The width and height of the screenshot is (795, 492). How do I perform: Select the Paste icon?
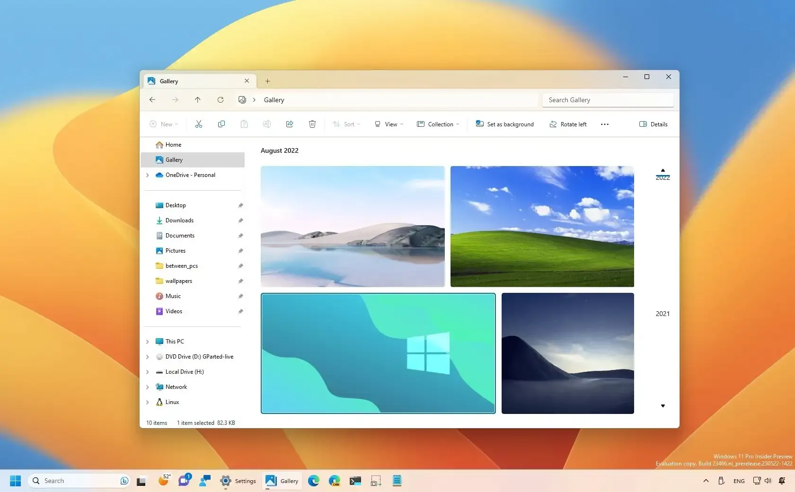tap(244, 124)
